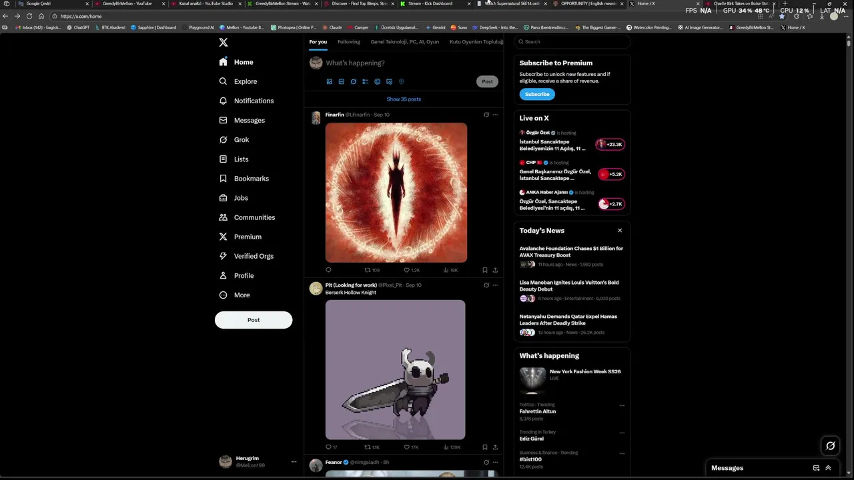
Task: Open Explore in the sidebar
Action: point(238,81)
